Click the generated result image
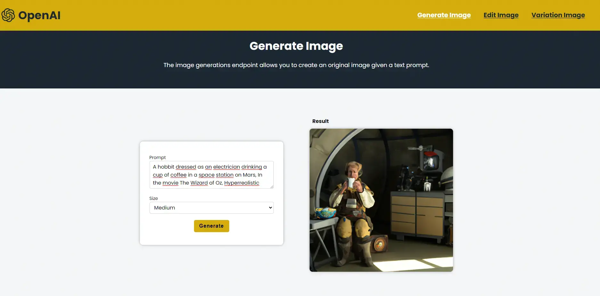The width and height of the screenshot is (600, 296). tap(381, 200)
